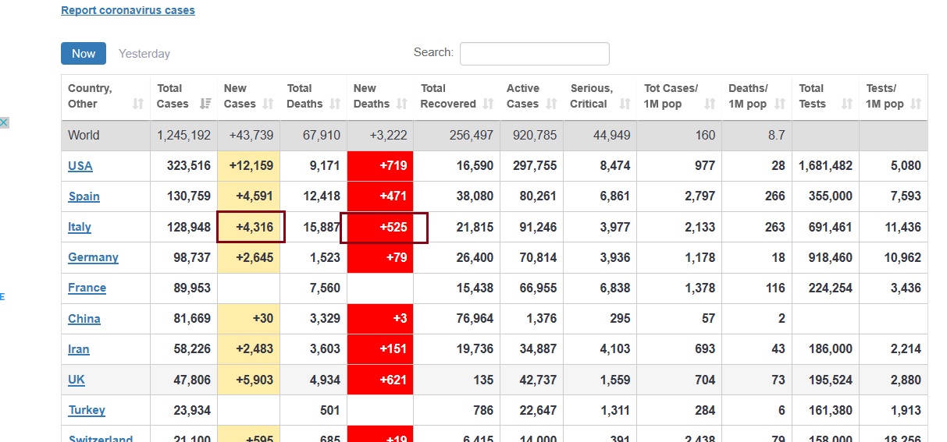947x442 pixels.
Task: Open the Italy country link
Action: [80, 227]
